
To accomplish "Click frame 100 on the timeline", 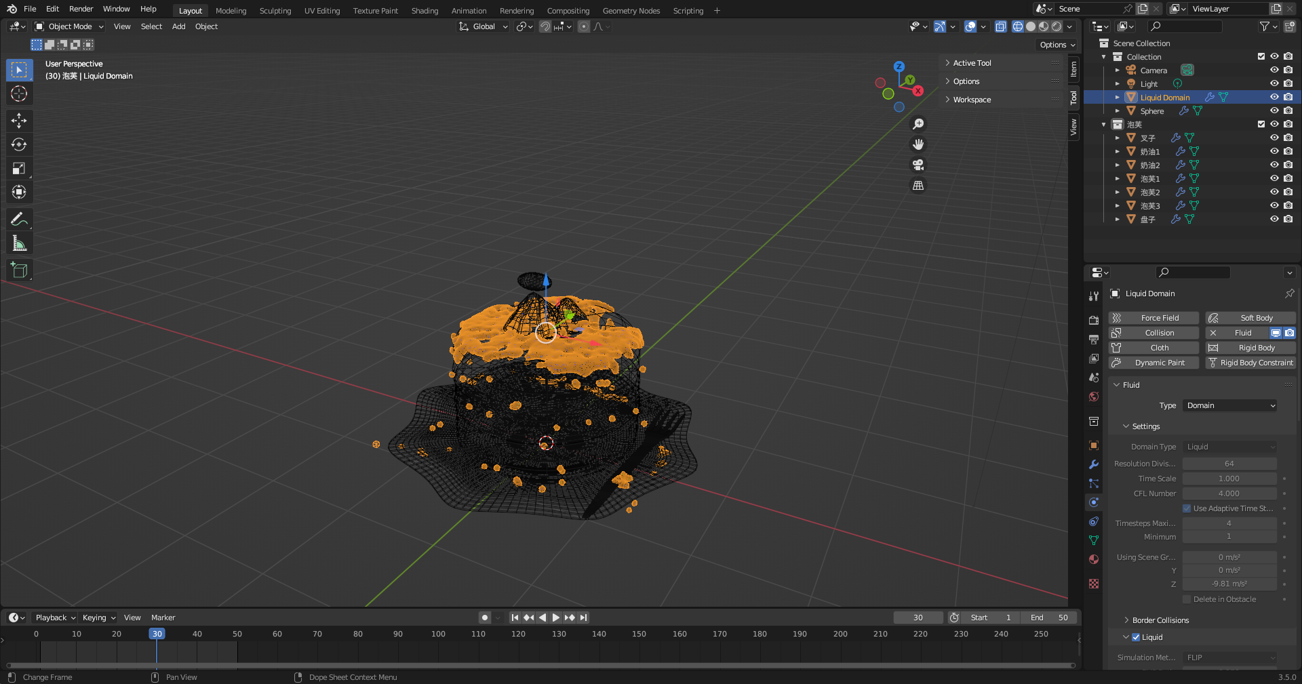I will [x=438, y=634].
